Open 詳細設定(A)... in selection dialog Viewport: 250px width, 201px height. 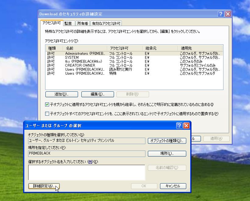click(x=44, y=186)
